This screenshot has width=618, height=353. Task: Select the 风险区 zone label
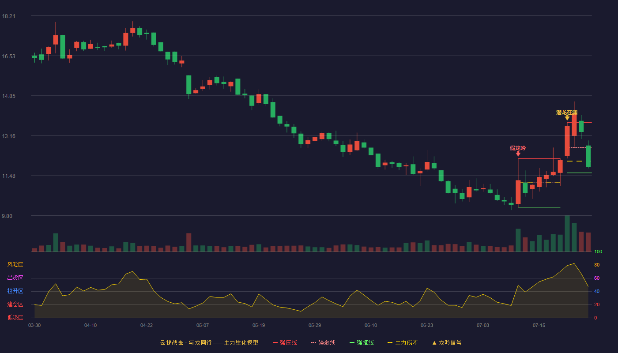click(x=15, y=265)
